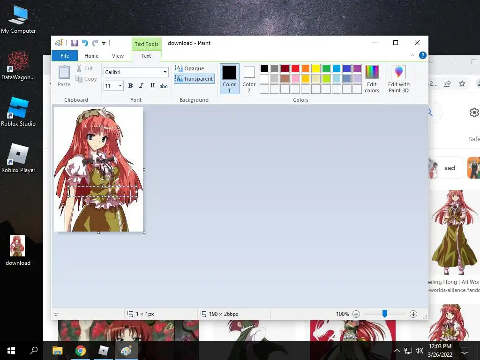Click the Chrome share page icon

pos(447,83)
